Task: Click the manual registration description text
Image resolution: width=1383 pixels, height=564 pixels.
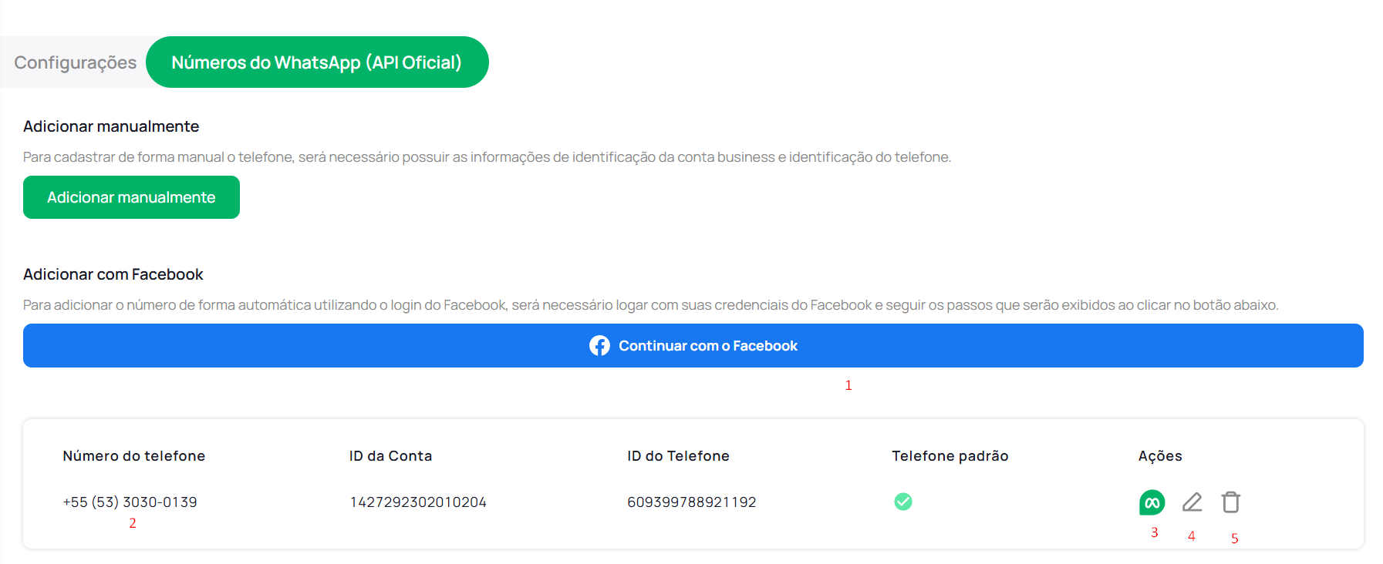Action: 487,157
